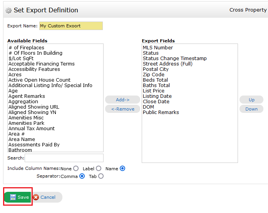The image size is (268, 213).
Task: Select 'List Price' export field
Action: coord(190,91)
